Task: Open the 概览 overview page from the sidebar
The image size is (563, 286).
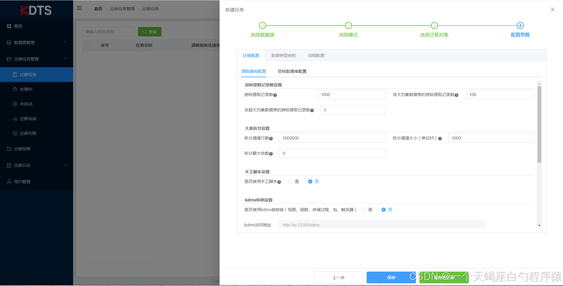Action: point(18,26)
